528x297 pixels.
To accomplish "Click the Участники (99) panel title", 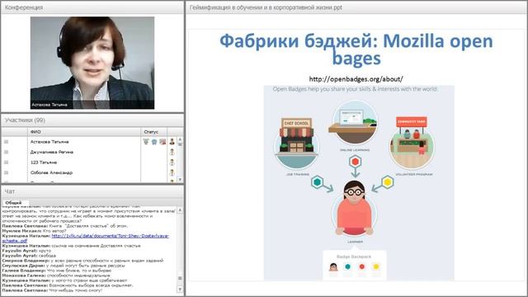I will [25, 120].
